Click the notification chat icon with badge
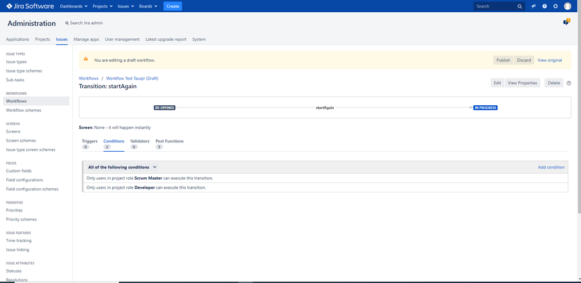Screen dimensions: 581x283 [566, 22]
